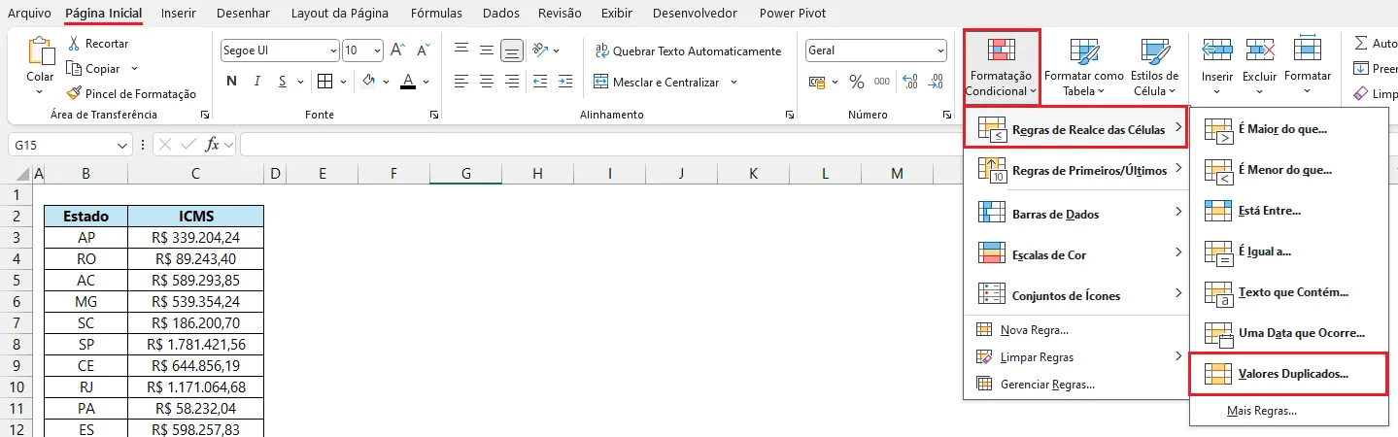The image size is (1398, 437).
Task: Apply percent style
Action: coord(856,82)
